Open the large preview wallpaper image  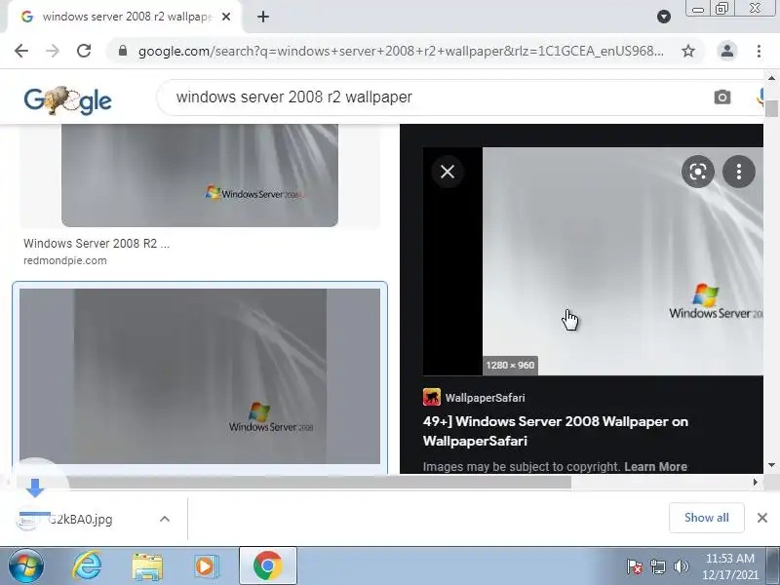click(x=622, y=261)
